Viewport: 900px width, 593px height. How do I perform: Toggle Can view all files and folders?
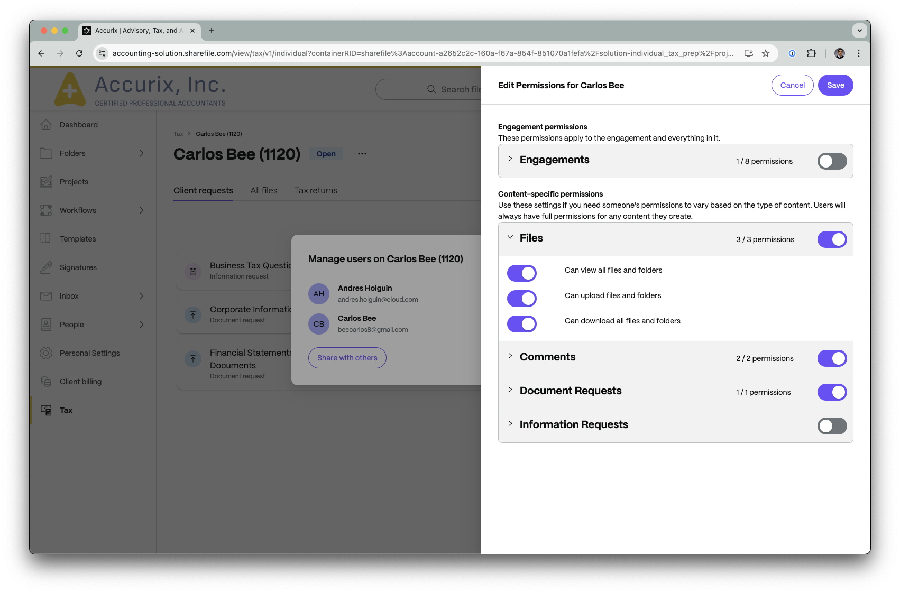coord(522,273)
